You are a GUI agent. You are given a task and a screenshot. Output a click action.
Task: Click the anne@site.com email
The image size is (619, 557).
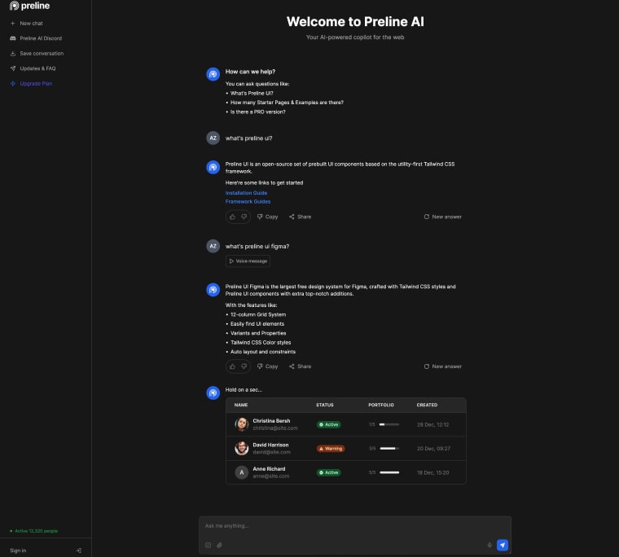point(270,476)
